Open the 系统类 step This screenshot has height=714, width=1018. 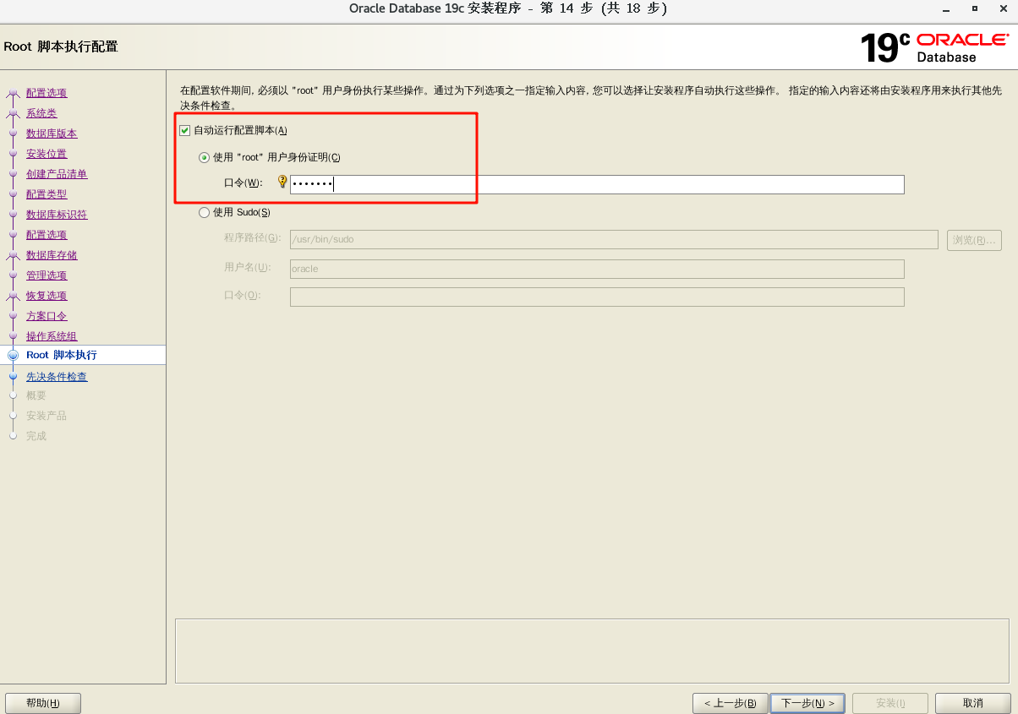[41, 113]
